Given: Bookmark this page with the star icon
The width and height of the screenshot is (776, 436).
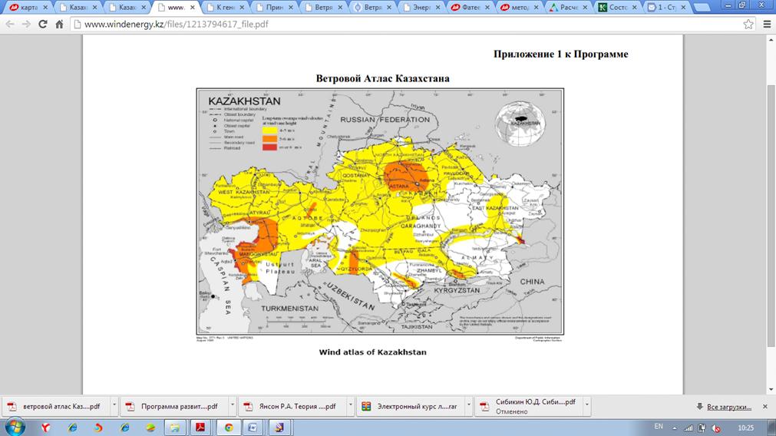Looking at the screenshot, I should [x=748, y=24].
